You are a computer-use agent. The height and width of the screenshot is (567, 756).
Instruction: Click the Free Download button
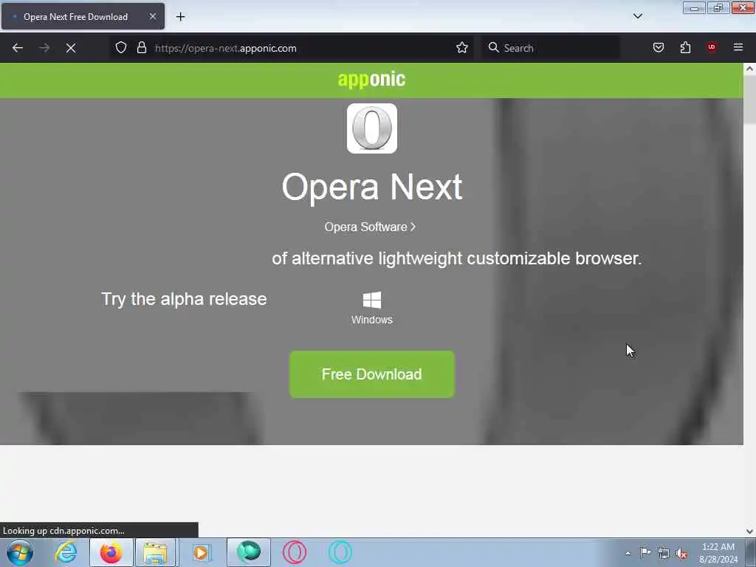point(372,374)
